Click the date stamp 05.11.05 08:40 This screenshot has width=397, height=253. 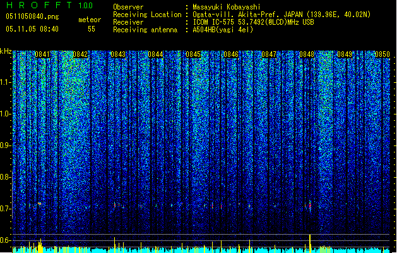(x=32, y=29)
